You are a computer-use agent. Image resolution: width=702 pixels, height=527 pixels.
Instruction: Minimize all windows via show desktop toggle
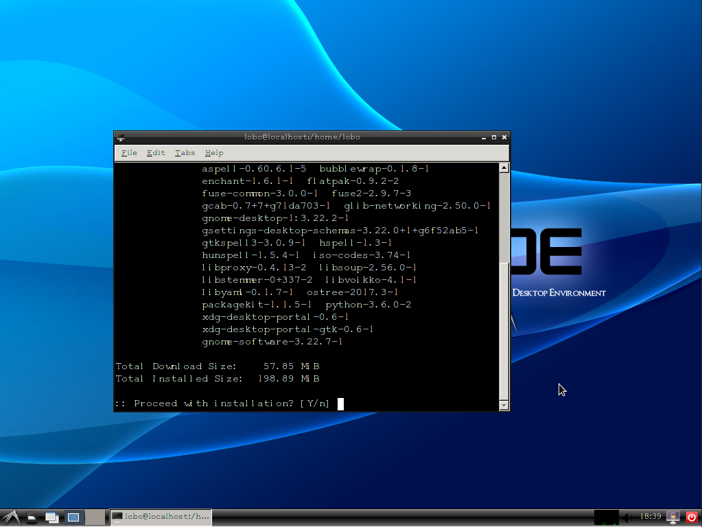(51, 517)
